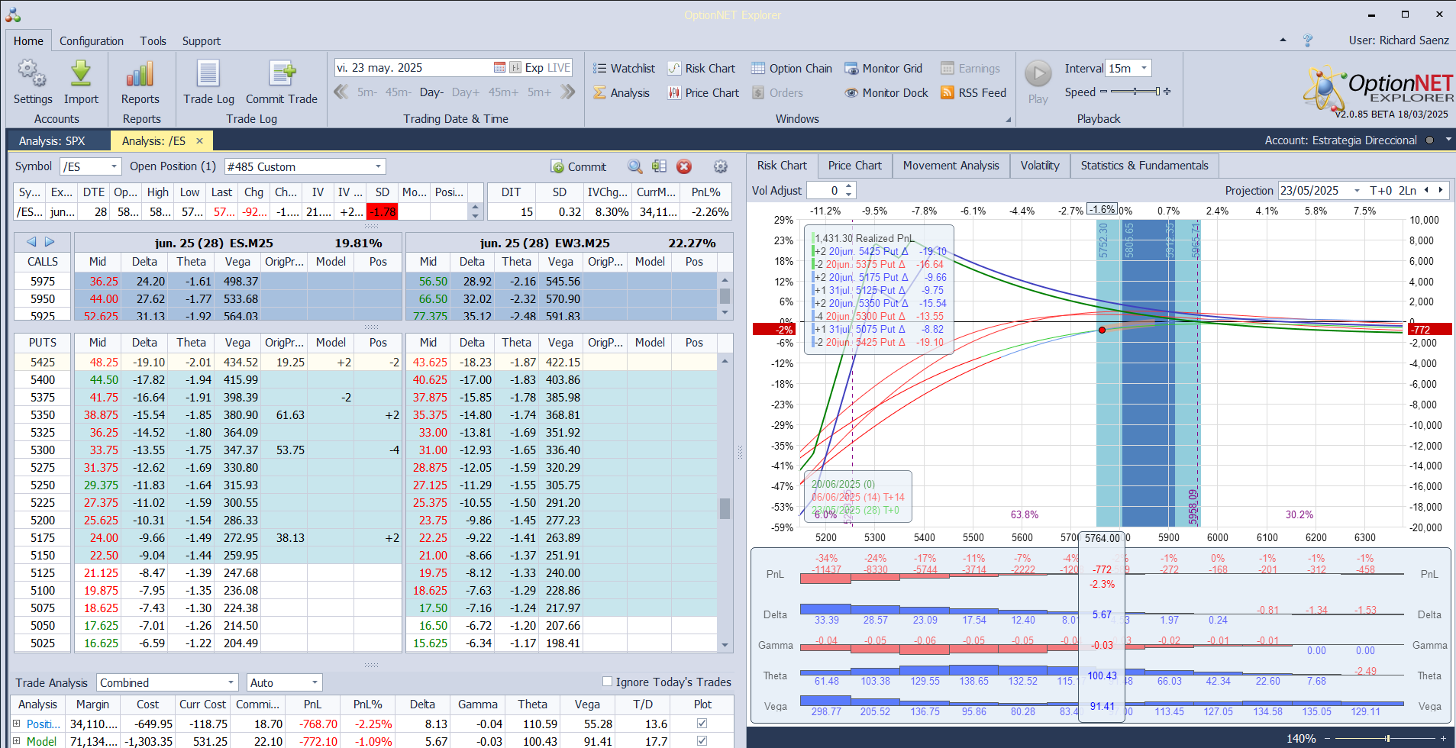Open the Option Chain window

click(x=791, y=69)
